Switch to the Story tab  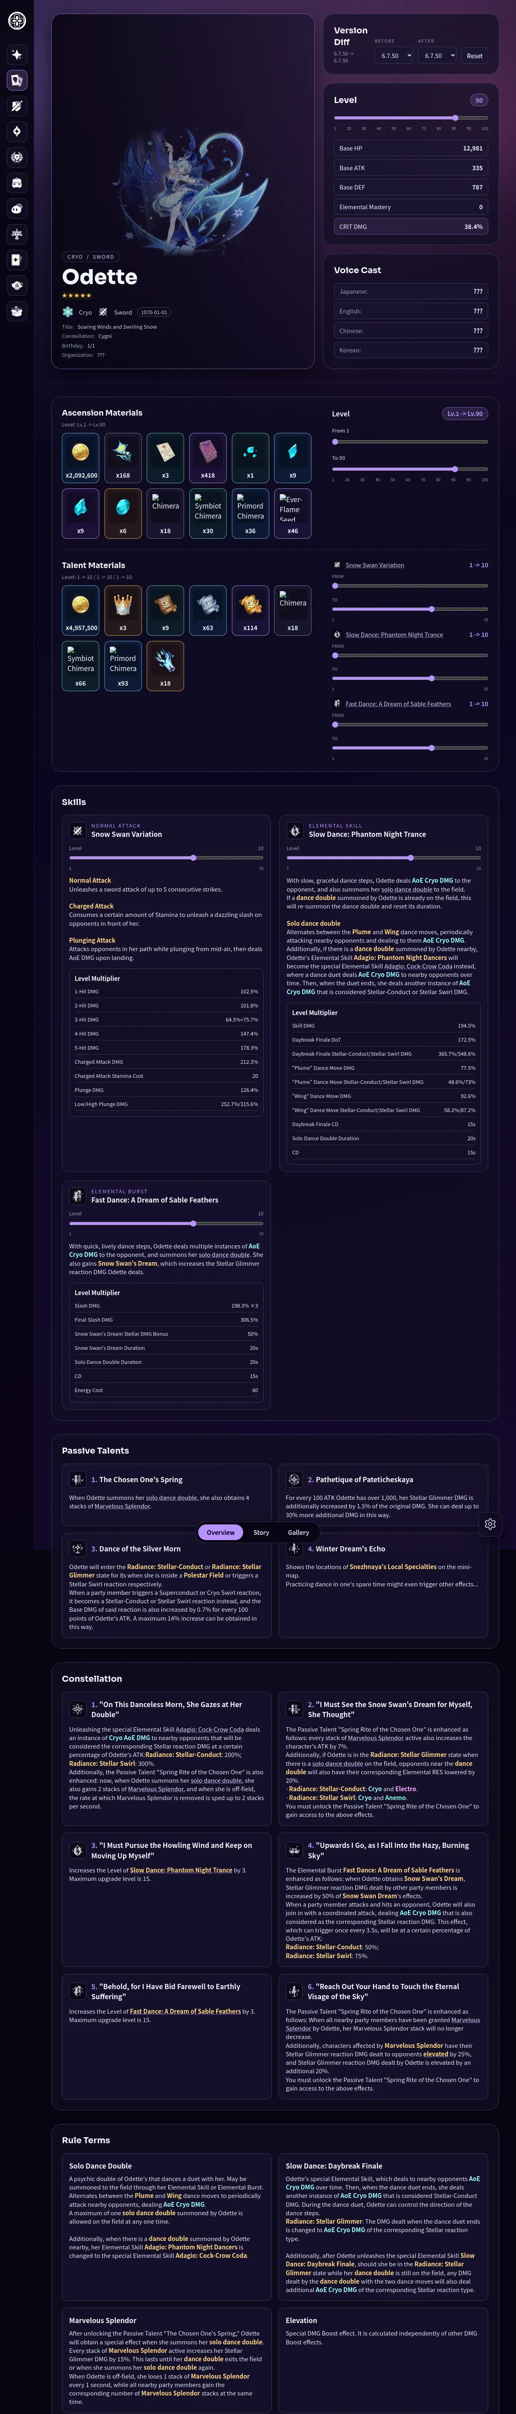[x=261, y=1532]
